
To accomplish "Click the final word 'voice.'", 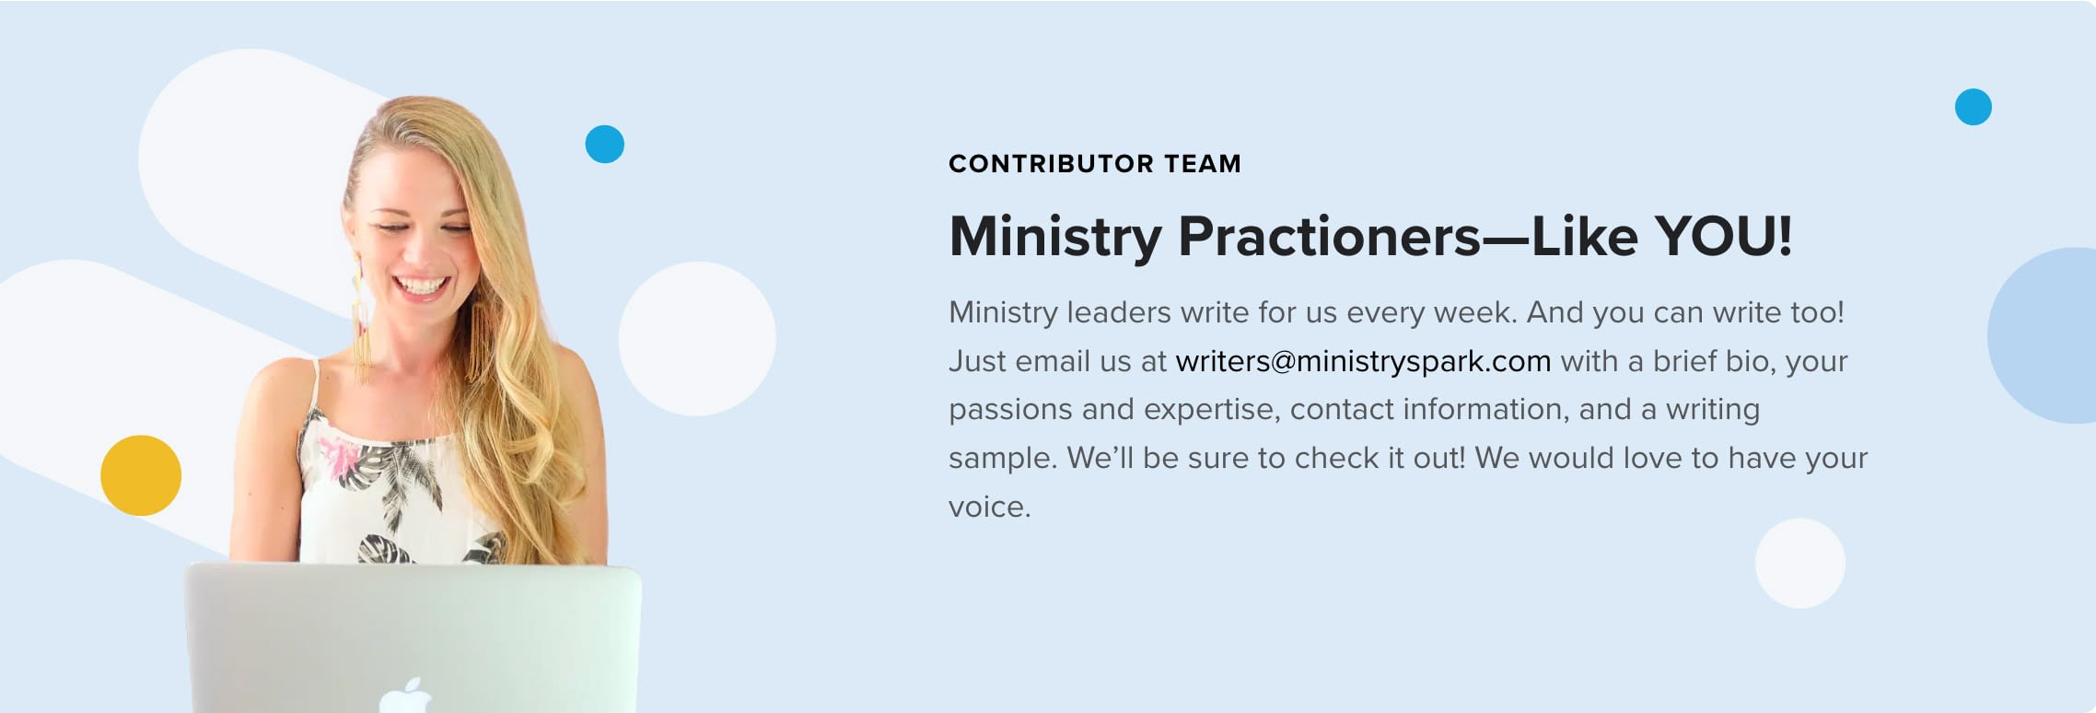I will click(989, 507).
